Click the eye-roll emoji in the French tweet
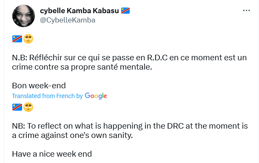The width and height of the screenshot is (259, 163). click(28, 39)
